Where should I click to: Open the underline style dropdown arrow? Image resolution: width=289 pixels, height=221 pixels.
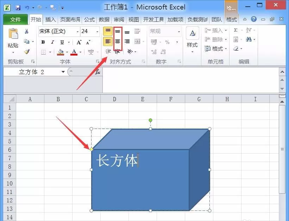69,42
